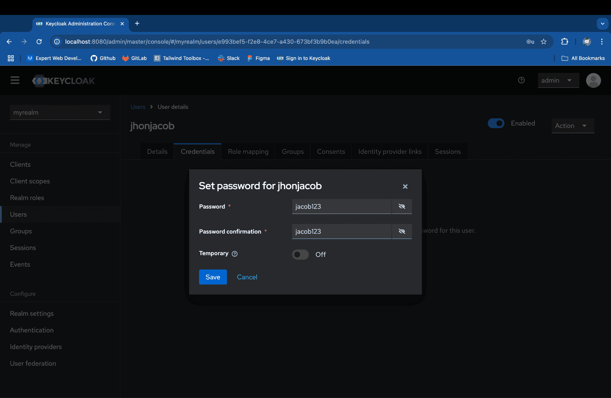
Task: Reload the page
Action: [x=39, y=42]
